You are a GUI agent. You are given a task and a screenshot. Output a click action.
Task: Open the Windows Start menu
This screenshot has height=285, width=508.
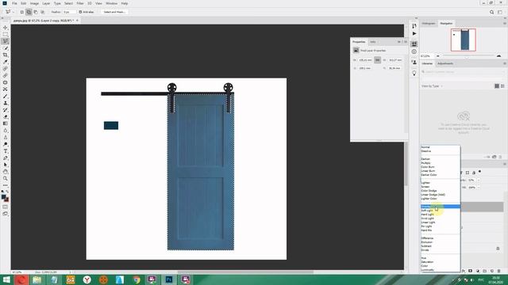(6, 279)
